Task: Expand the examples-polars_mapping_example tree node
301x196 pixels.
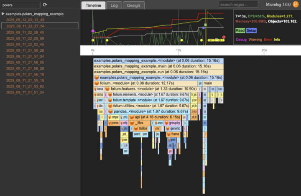Action: click(x=3, y=14)
